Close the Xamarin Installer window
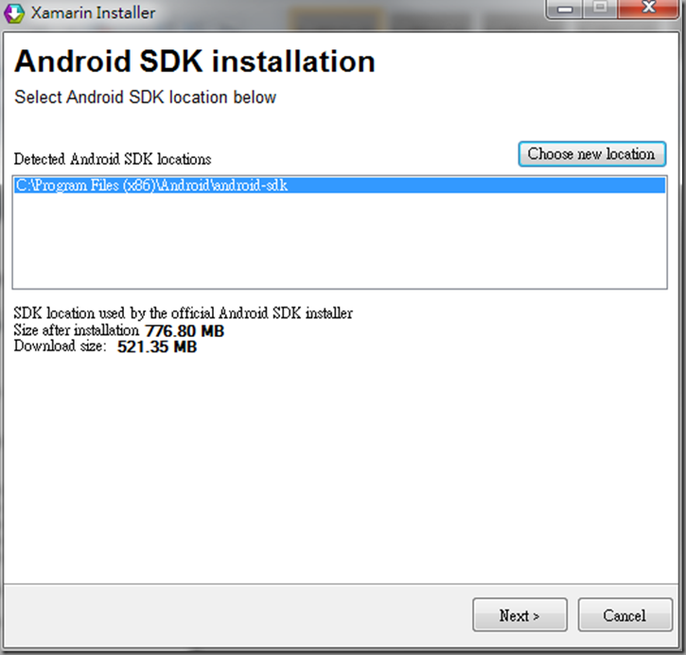This screenshot has height=655, width=686. 649,9
